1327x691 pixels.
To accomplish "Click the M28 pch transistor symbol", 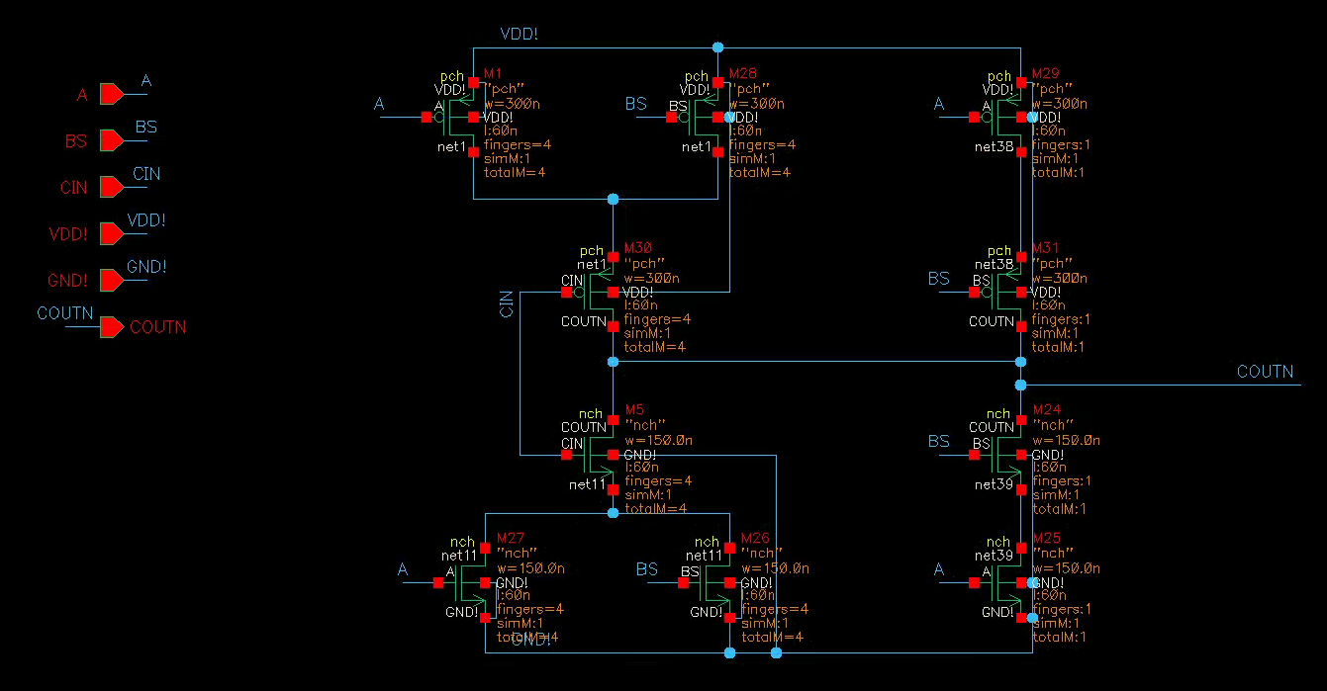I will pos(704,117).
